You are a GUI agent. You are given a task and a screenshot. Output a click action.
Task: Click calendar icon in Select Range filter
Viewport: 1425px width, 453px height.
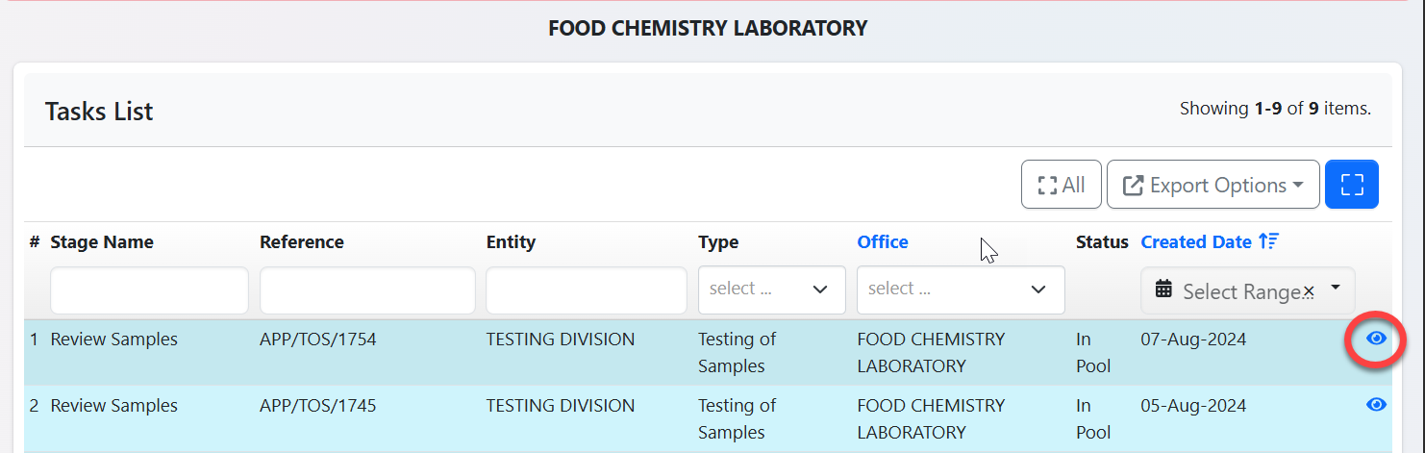[x=1163, y=289]
